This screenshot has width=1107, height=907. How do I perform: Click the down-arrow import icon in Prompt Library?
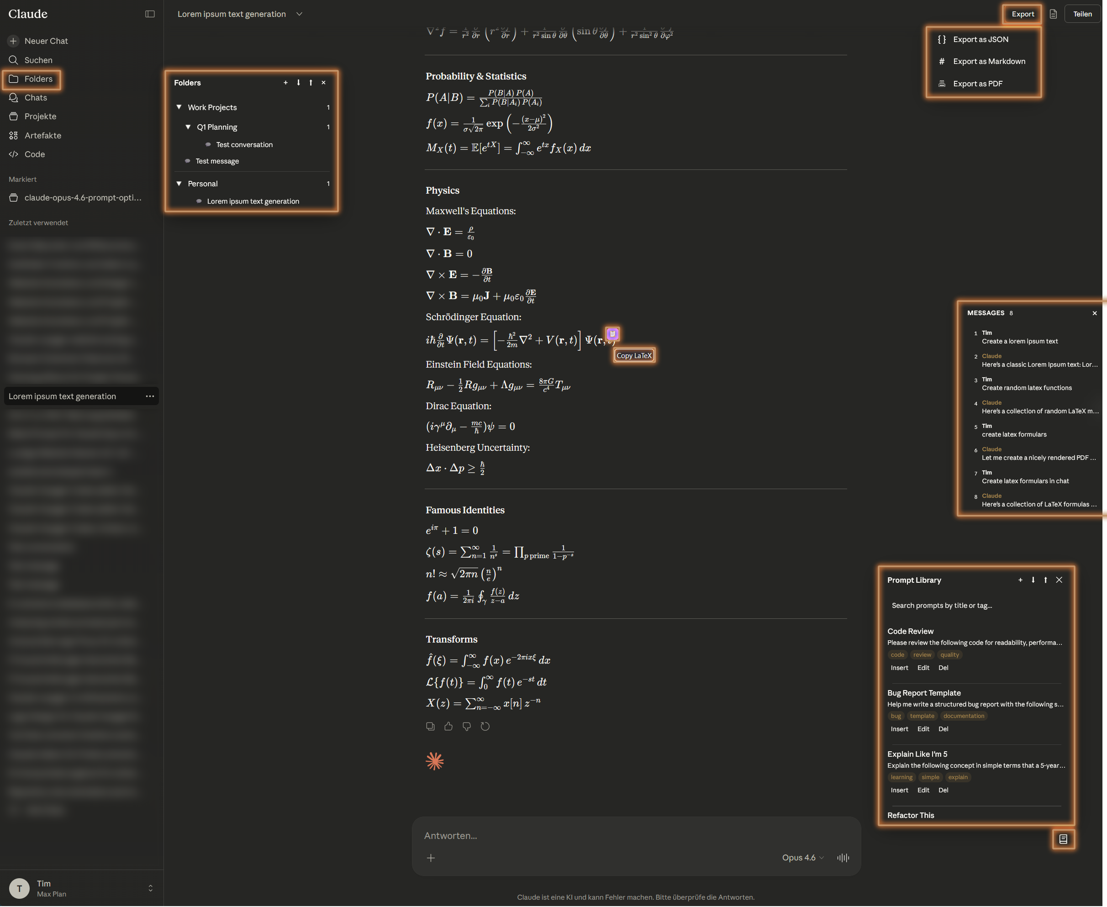coord(1033,580)
